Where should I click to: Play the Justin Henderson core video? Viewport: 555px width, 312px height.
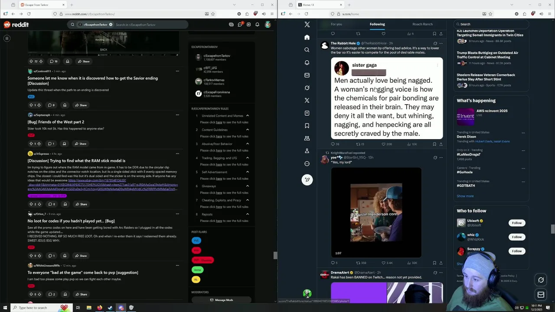(x=376, y=213)
